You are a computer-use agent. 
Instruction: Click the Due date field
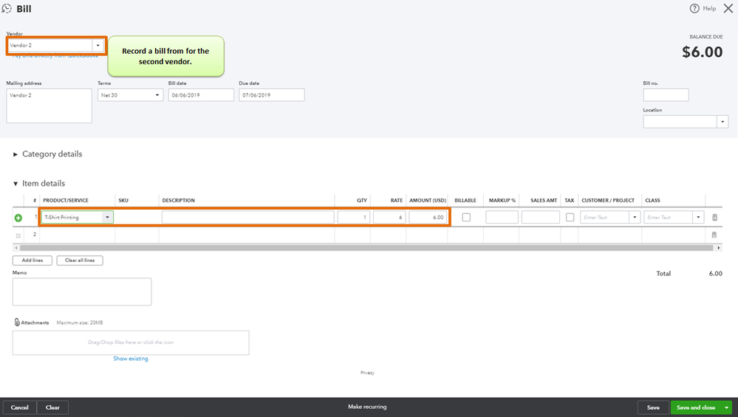click(x=272, y=95)
